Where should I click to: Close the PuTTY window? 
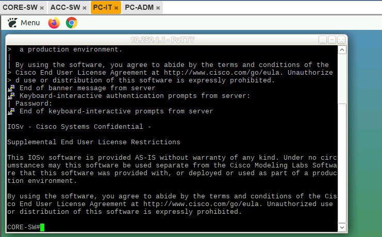click(x=341, y=40)
